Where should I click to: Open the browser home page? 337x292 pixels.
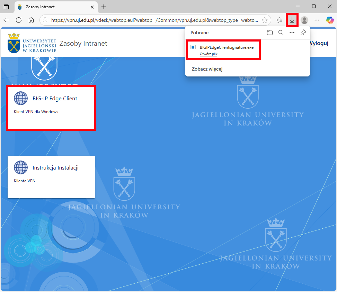point(31,20)
